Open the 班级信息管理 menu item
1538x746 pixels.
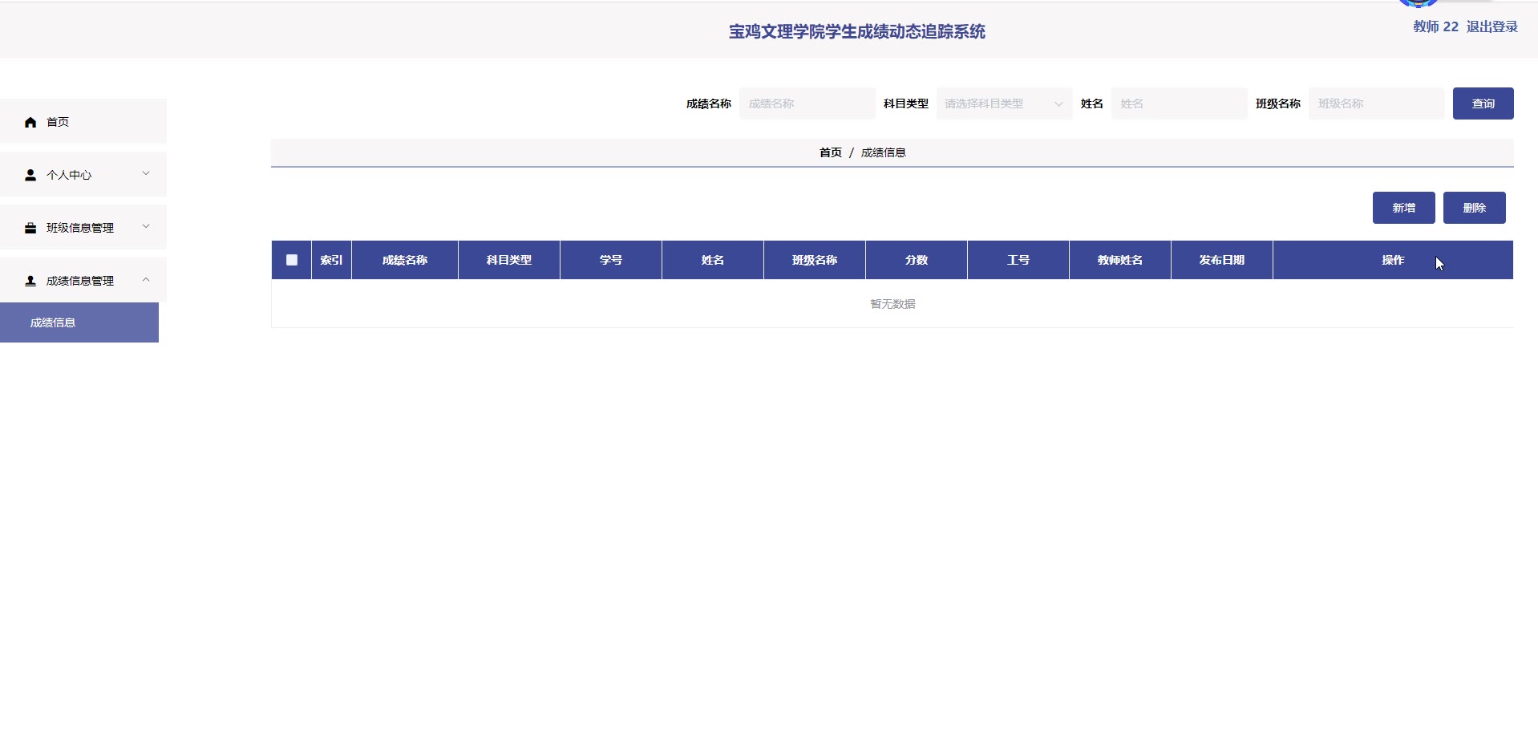pyautogui.click(x=83, y=228)
